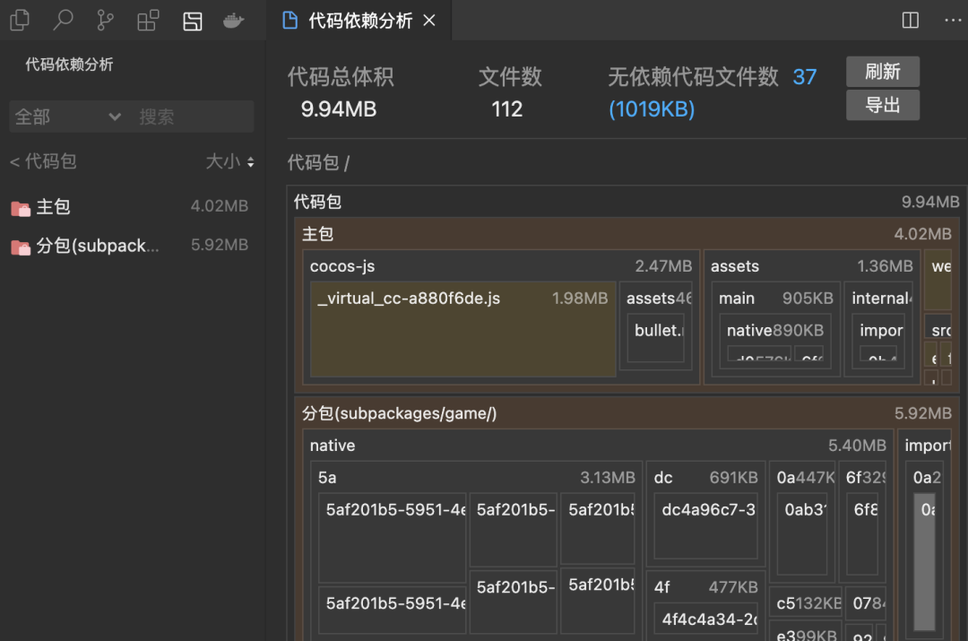Select the dc4a96c7-3 file block
Image resolution: width=968 pixels, height=641 pixels.
pyautogui.click(x=706, y=526)
